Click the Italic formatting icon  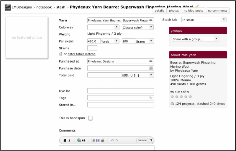[70, 140]
